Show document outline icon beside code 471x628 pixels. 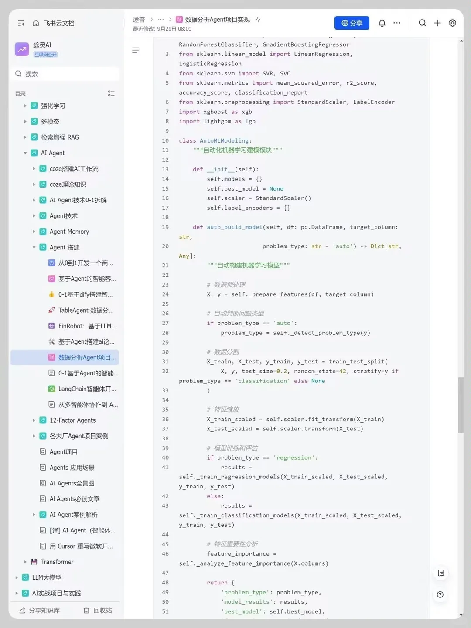[x=136, y=50]
